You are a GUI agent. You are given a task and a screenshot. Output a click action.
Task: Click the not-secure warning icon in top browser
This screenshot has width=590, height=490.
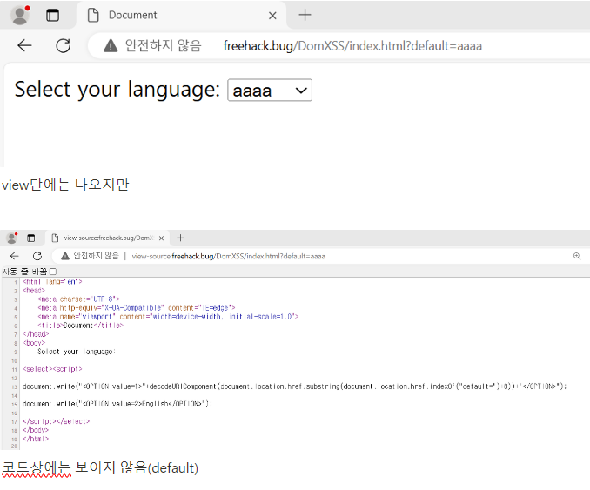pyautogui.click(x=111, y=46)
